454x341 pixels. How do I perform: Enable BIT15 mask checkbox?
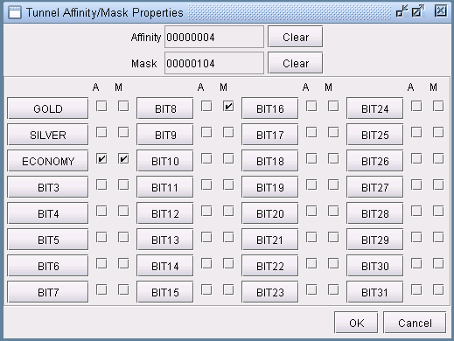click(x=228, y=289)
